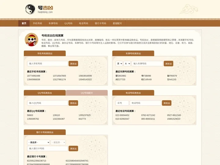The height and width of the screenshot is (165, 220).
Task: Click 测吉凶 button next to phone number input
Action: tap(73, 64)
